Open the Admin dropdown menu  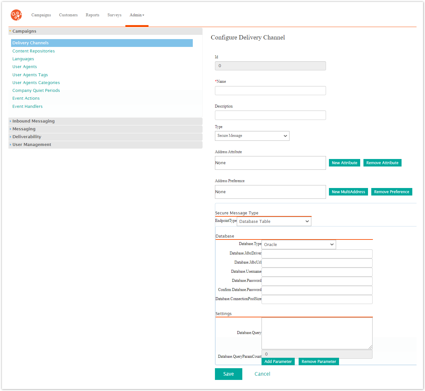pos(137,15)
